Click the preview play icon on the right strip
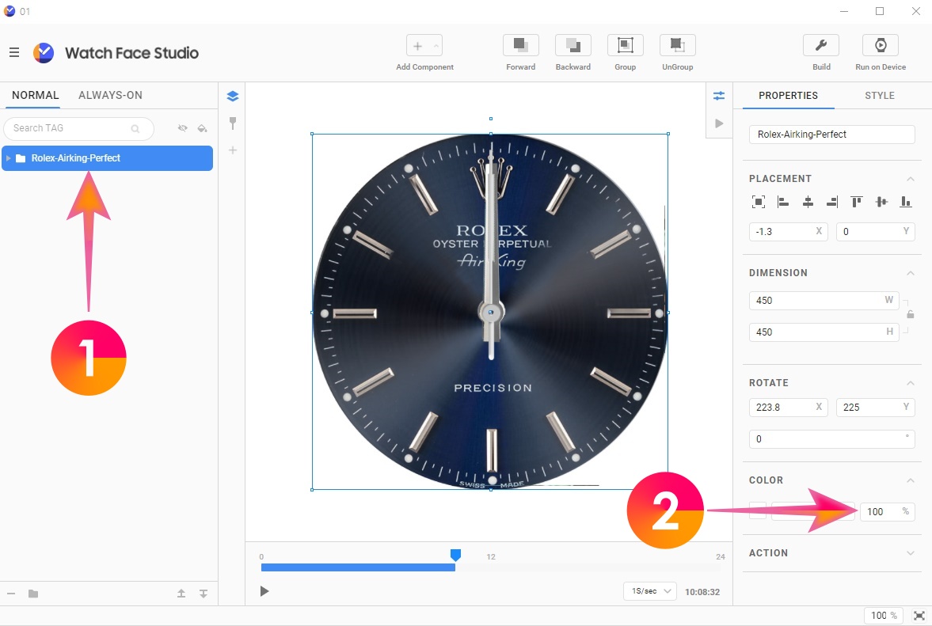932x626 pixels. (x=719, y=123)
